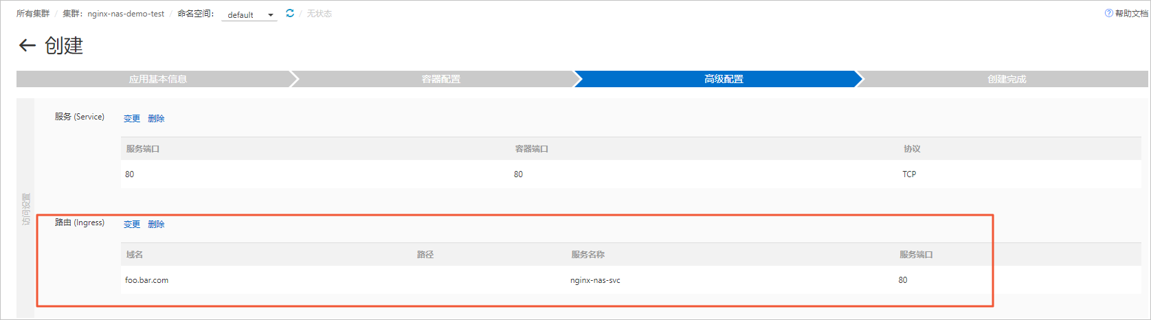Select the 域名 column header
1151x320 pixels.
coord(135,255)
